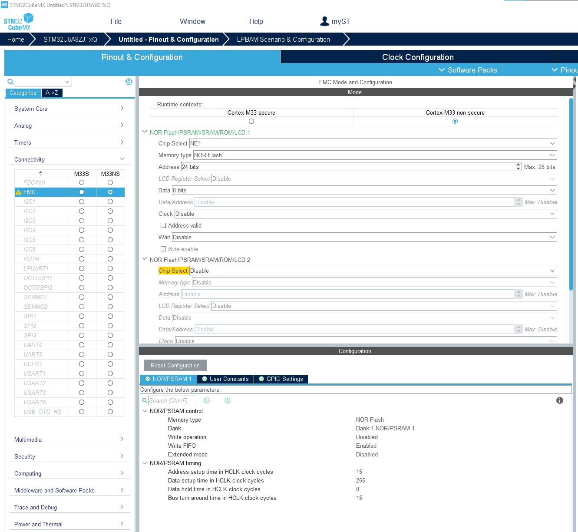Open the categories panel settings gear
578x532 pixels.
129,82
